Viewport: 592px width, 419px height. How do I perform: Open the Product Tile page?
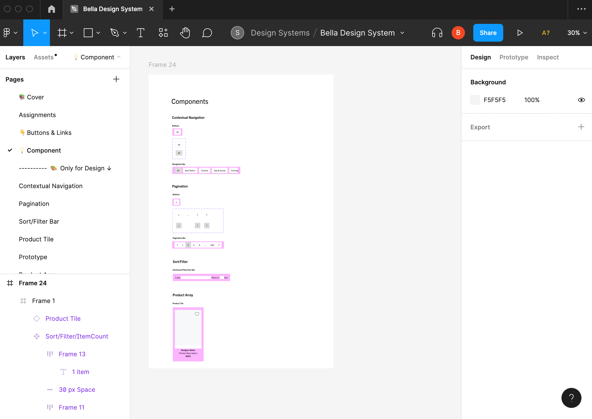36,239
